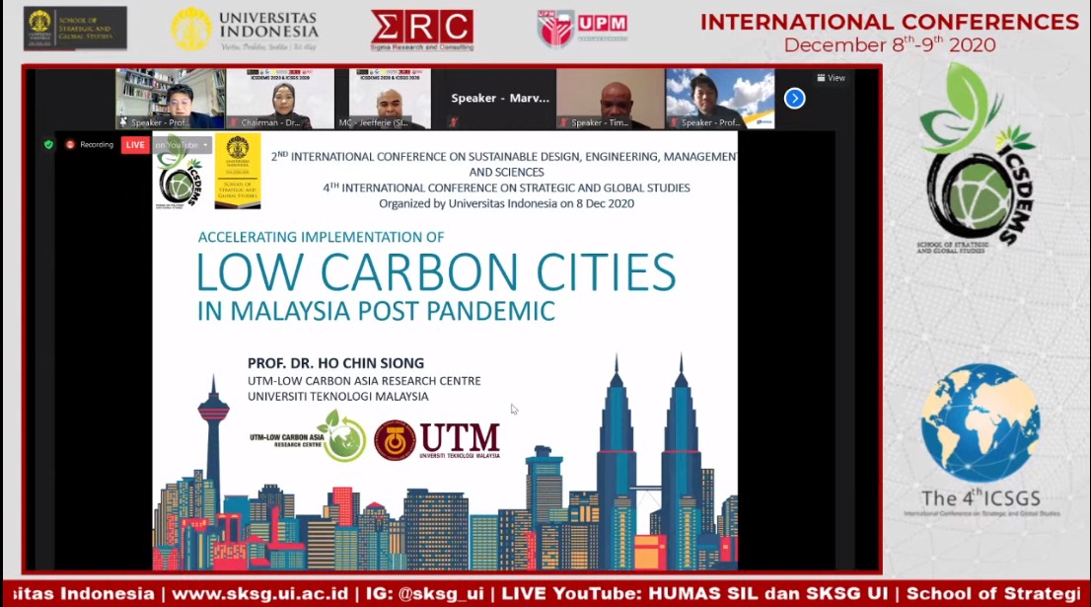Select the Speaker thumbnail with the sky background
Image resolution: width=1091 pixels, height=607 pixels.
point(720,98)
